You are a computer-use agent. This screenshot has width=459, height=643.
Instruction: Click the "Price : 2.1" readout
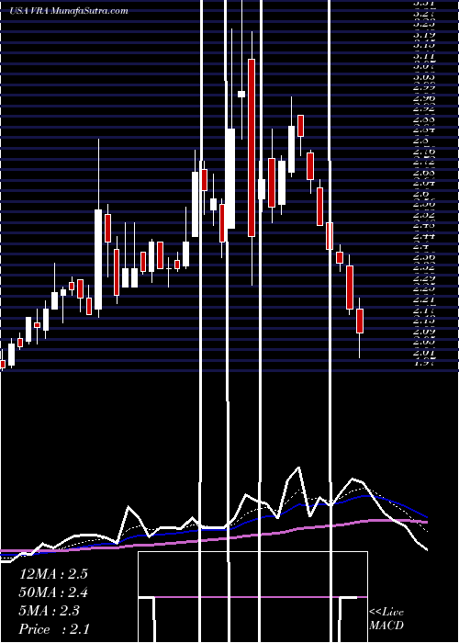click(53, 629)
